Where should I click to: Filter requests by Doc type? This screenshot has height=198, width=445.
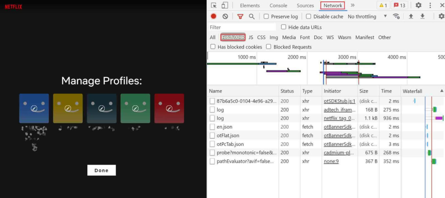click(318, 37)
